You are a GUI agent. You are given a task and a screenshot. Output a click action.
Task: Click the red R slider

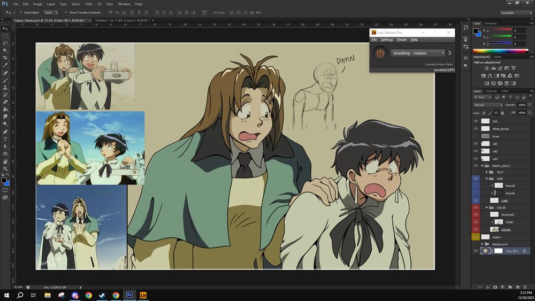pyautogui.click(x=499, y=30)
